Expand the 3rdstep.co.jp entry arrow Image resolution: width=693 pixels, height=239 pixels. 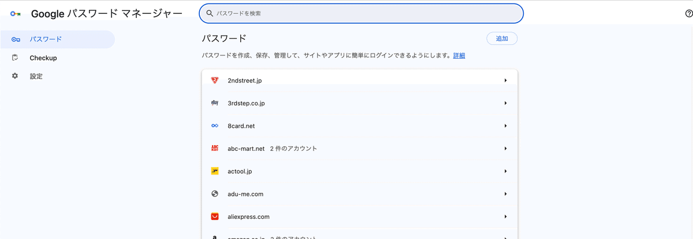pyautogui.click(x=505, y=103)
